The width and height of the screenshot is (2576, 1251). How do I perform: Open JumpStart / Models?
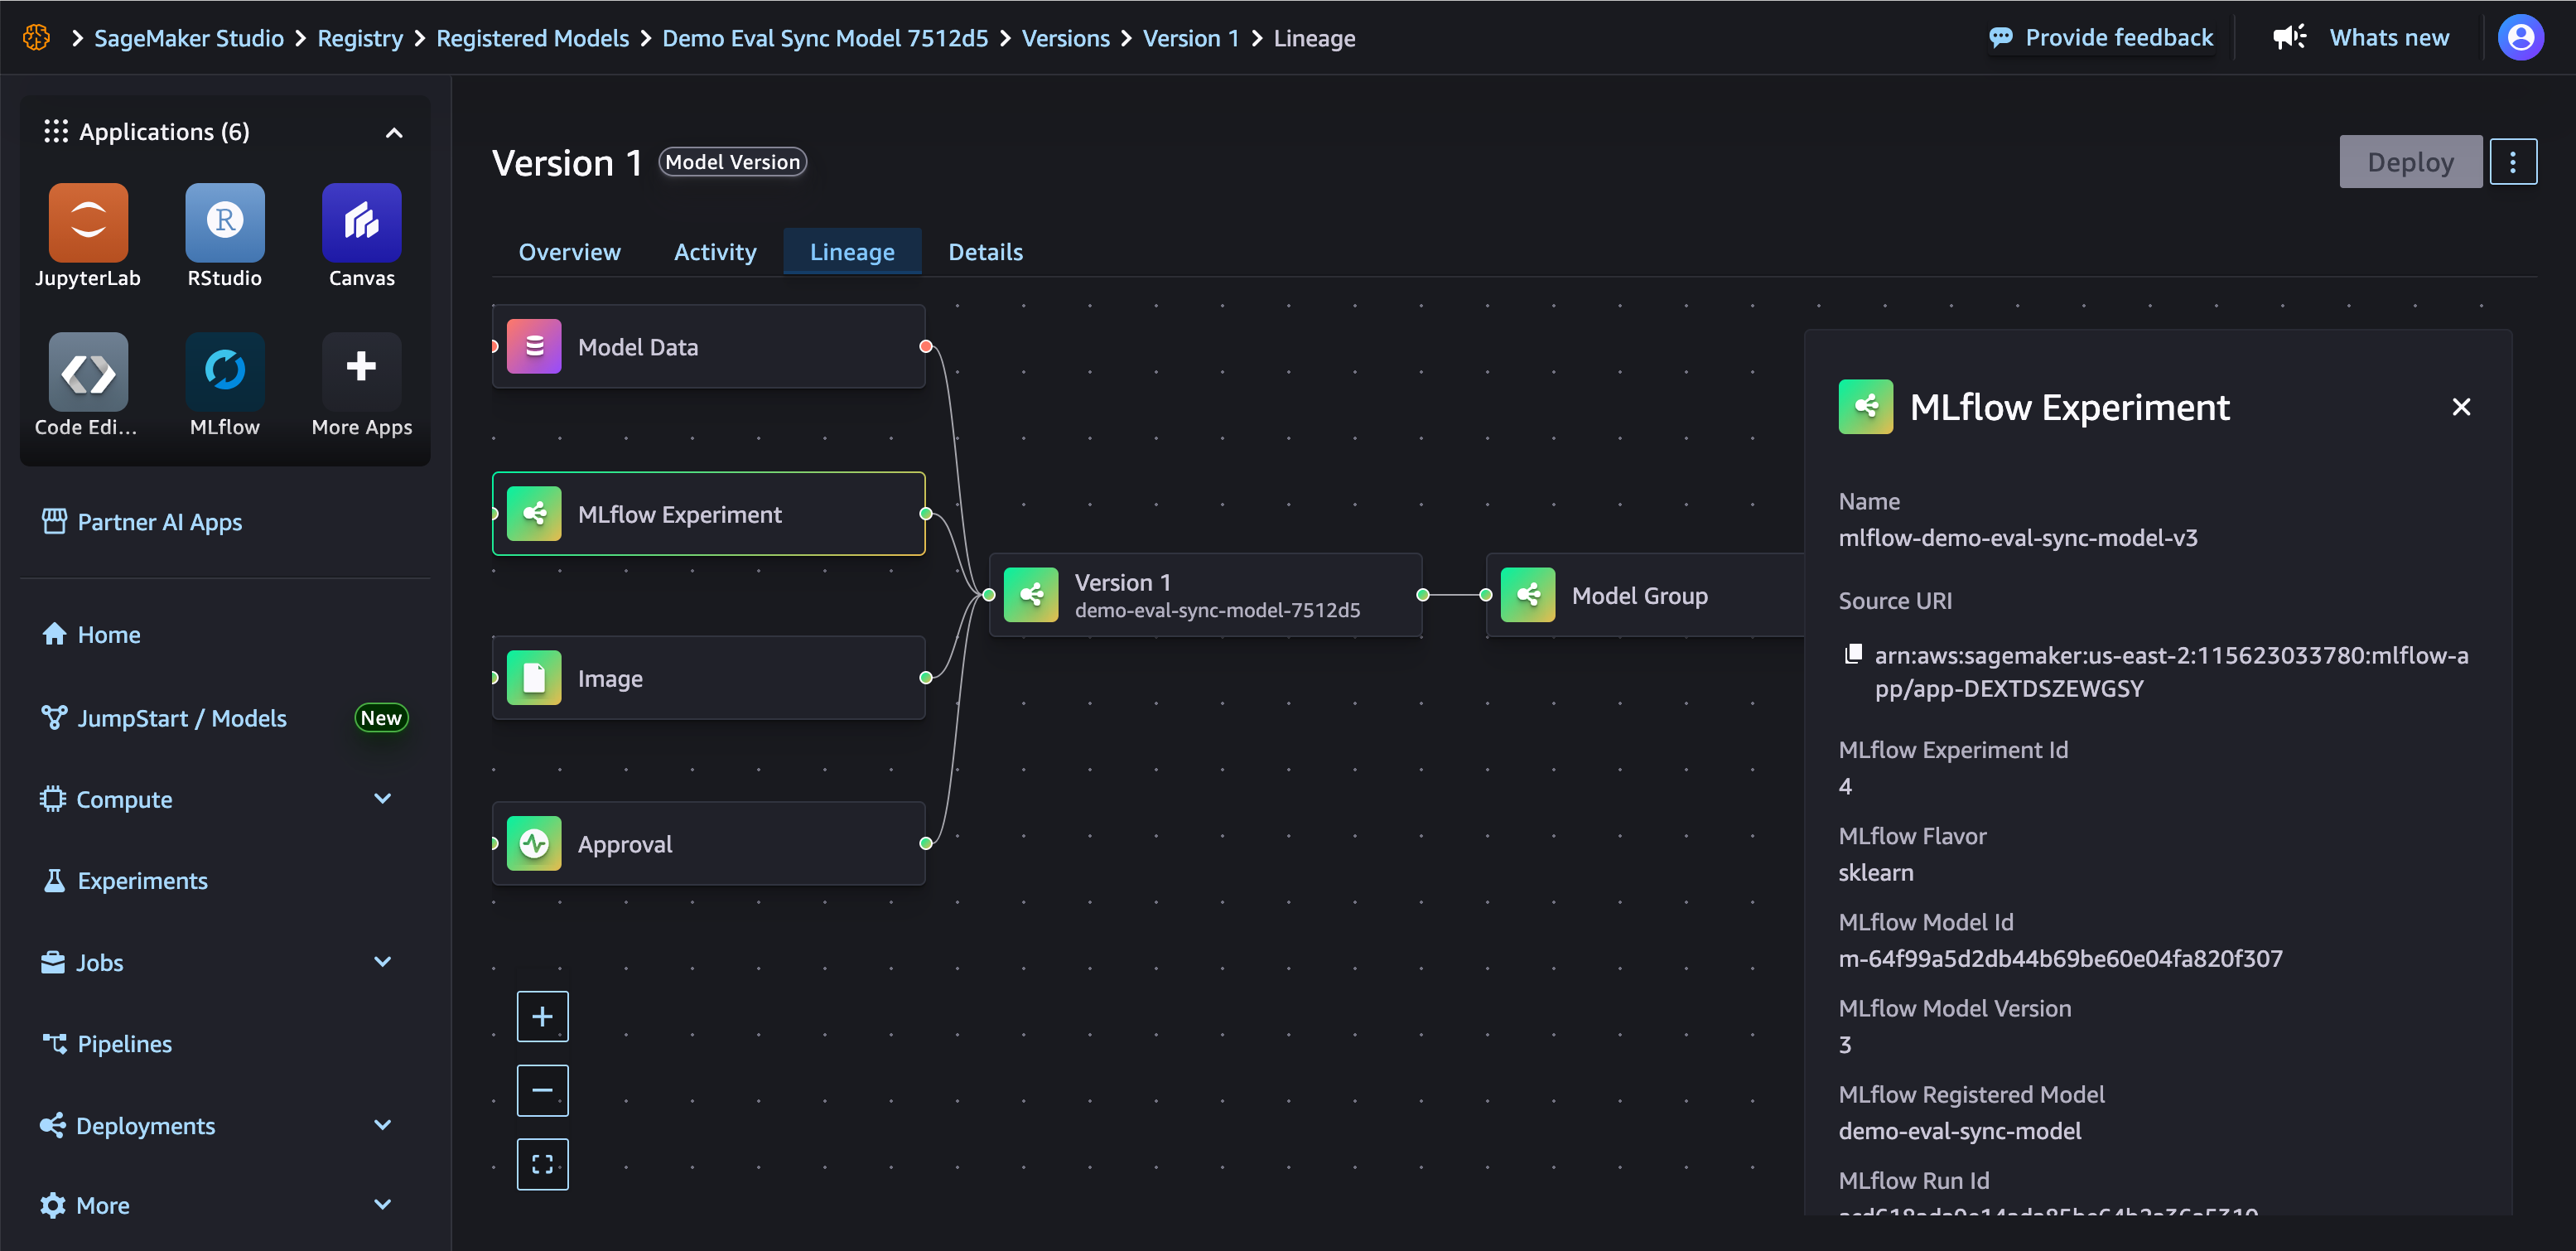[182, 718]
